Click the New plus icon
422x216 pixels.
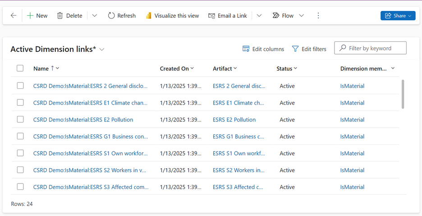30,16
